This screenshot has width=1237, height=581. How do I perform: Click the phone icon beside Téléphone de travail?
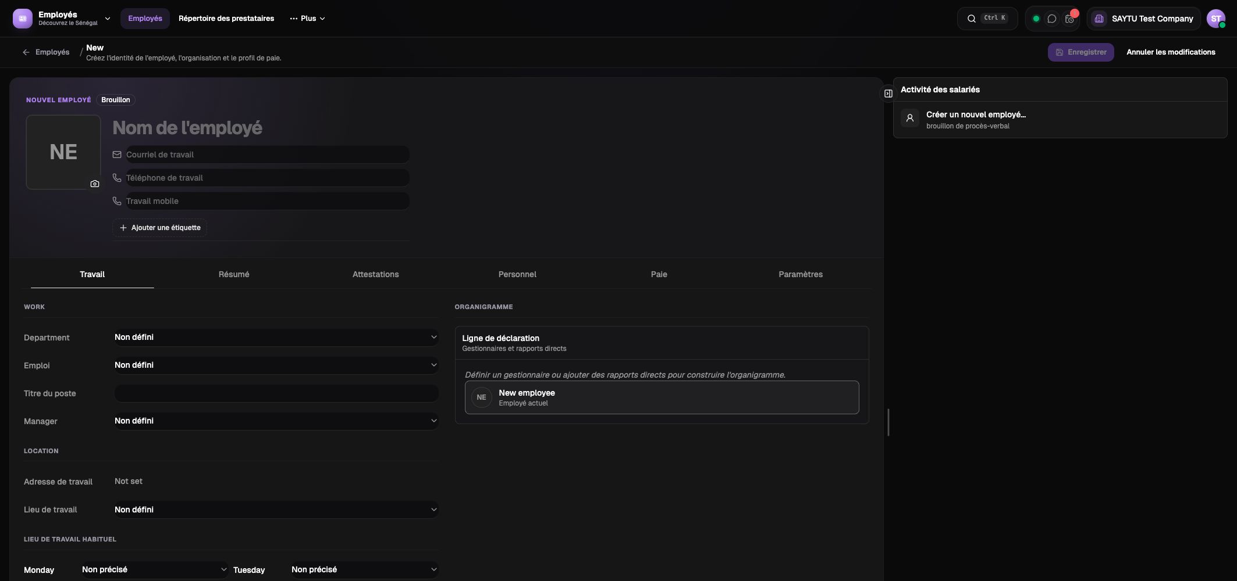pyautogui.click(x=117, y=178)
